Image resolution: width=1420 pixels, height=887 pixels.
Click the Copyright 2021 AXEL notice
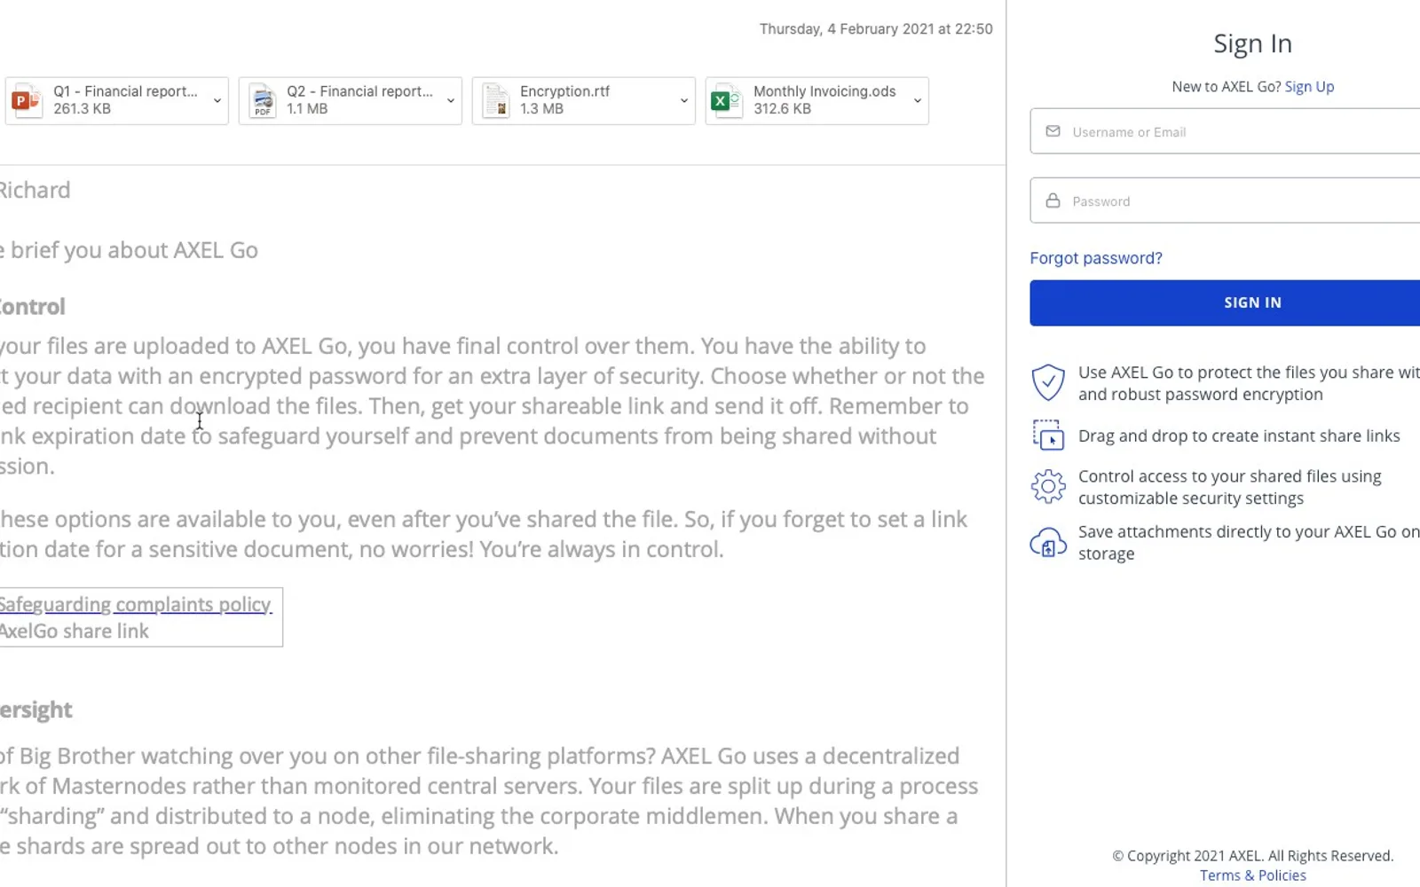point(1252,856)
